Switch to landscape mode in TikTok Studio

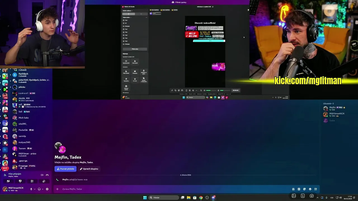pyautogui.click(x=141, y=14)
